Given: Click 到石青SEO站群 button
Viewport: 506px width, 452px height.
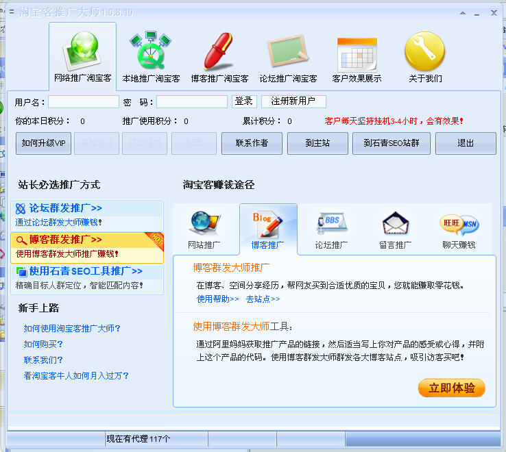Looking at the screenshot, I should pos(391,143).
